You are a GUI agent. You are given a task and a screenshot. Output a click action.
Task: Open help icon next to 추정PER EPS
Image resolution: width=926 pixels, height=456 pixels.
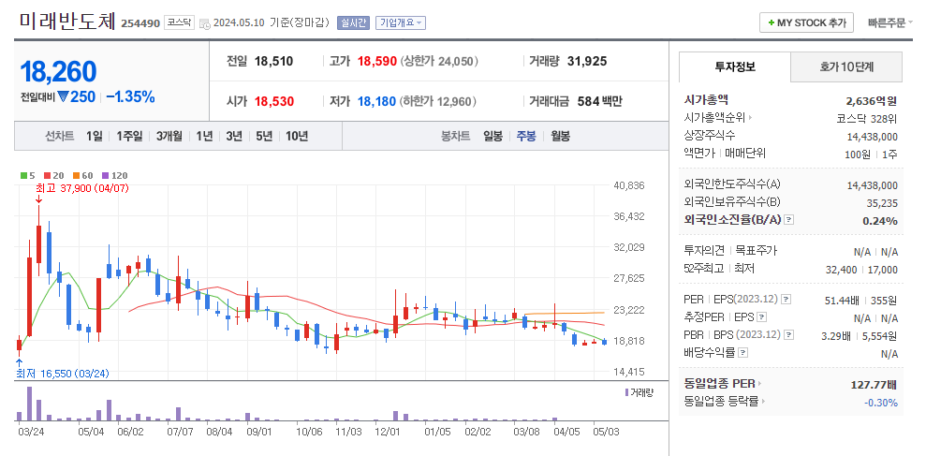[761, 317]
